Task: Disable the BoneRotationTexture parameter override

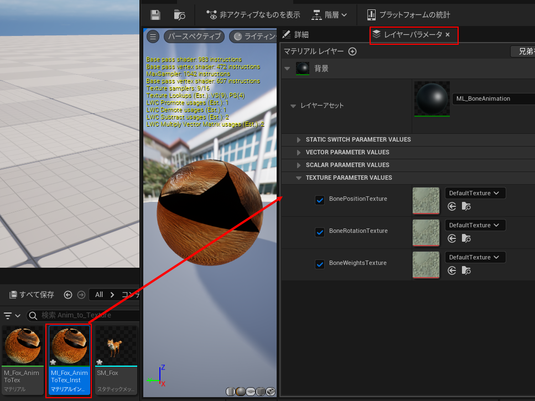Action: [319, 232]
